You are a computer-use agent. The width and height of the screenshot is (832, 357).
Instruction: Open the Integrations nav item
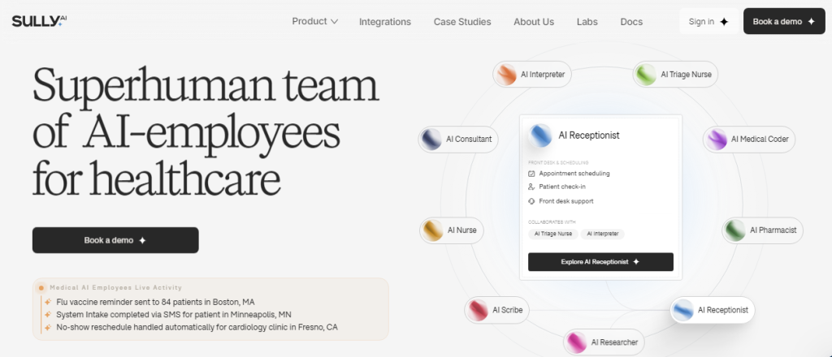(385, 22)
